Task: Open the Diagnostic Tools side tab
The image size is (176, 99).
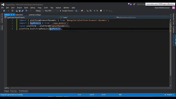Action: [174, 19]
